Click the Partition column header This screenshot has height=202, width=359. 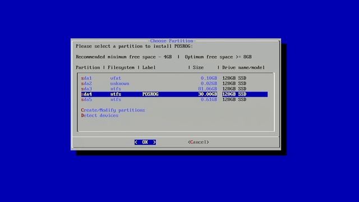pyautogui.click(x=88, y=67)
